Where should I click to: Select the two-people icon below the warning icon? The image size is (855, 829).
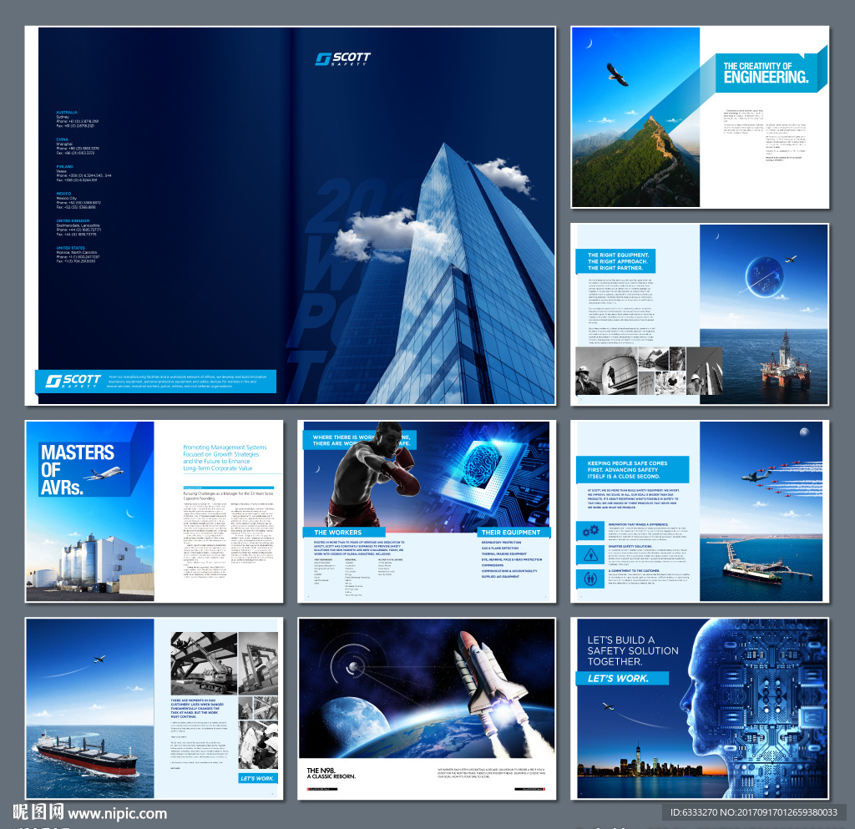(590, 579)
